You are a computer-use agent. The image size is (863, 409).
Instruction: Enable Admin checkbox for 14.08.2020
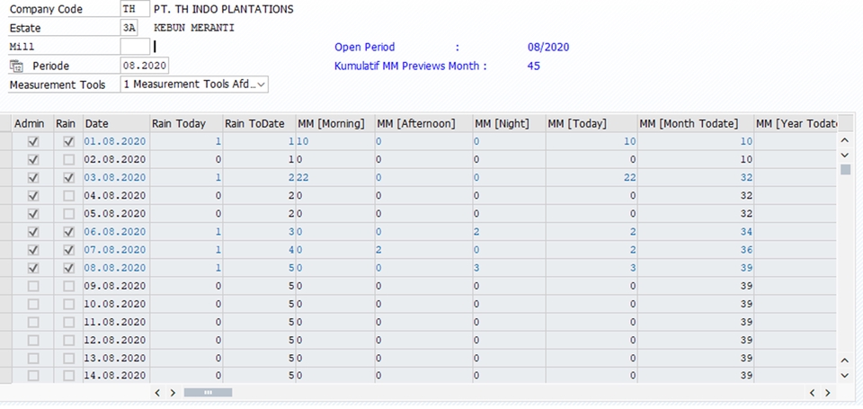pos(33,376)
